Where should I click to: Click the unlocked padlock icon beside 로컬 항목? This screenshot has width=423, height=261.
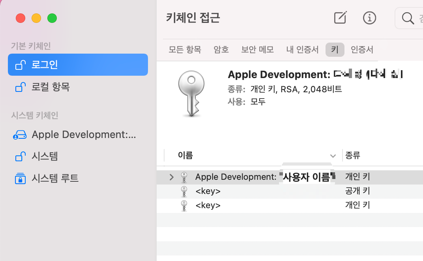click(20, 87)
